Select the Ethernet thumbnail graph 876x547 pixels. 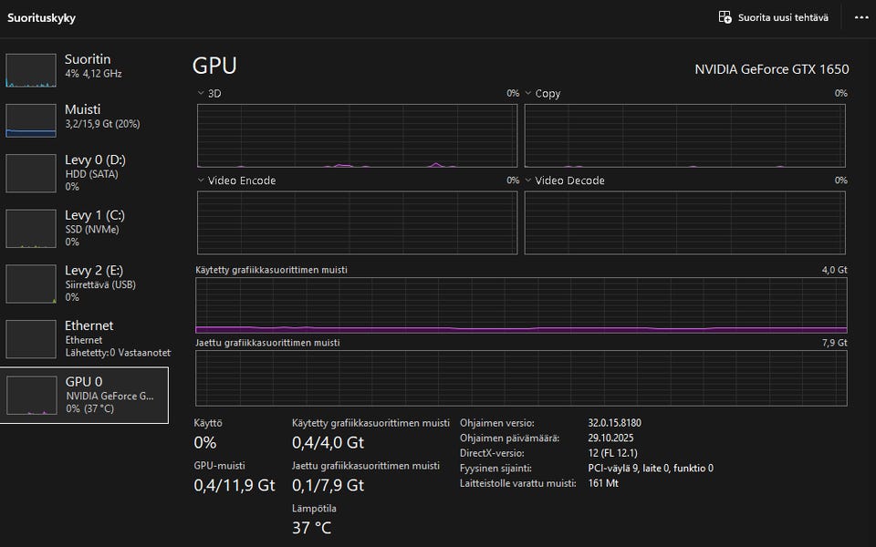click(x=31, y=338)
